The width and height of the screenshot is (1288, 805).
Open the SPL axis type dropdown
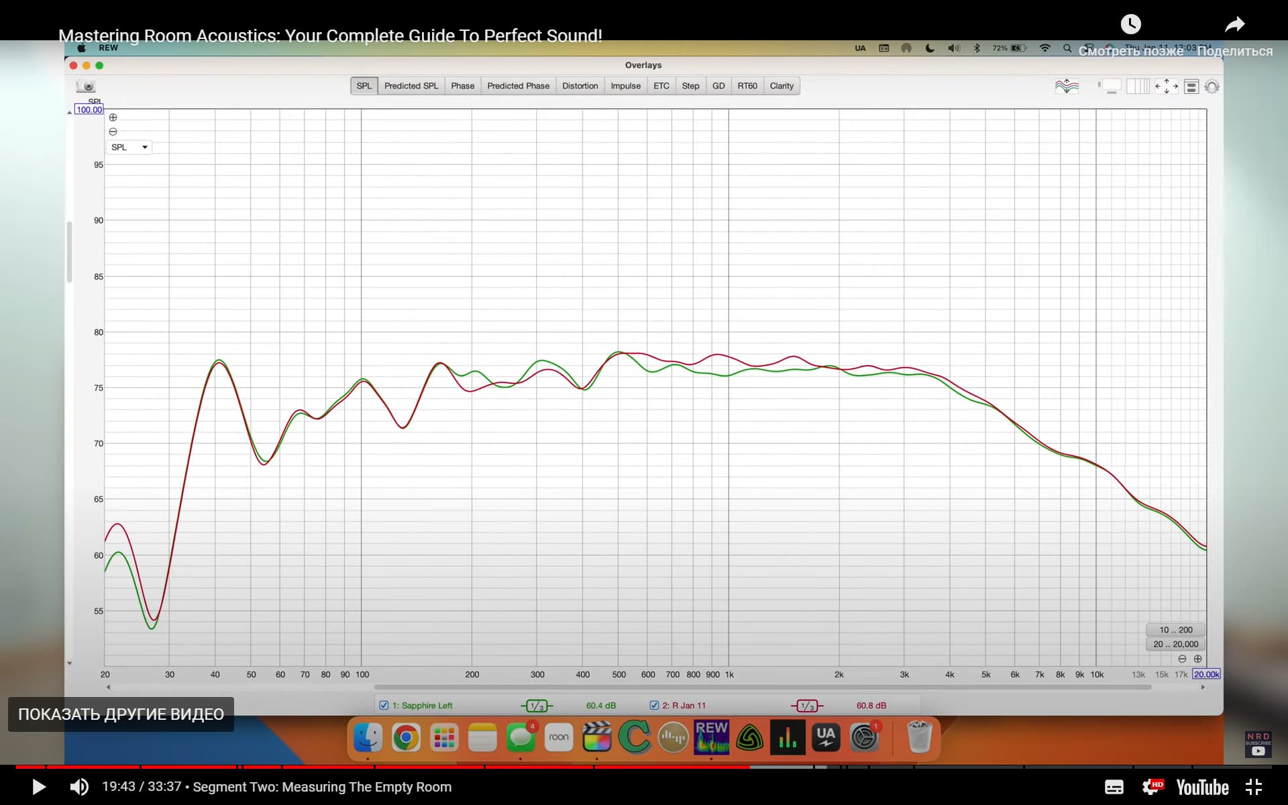click(129, 147)
